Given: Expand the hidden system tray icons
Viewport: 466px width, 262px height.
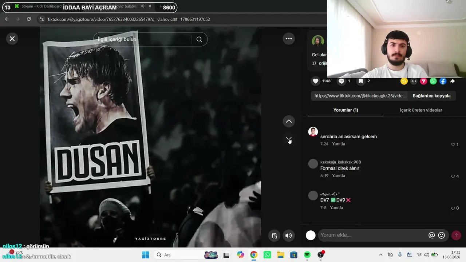Looking at the screenshot, I should tap(380, 255).
